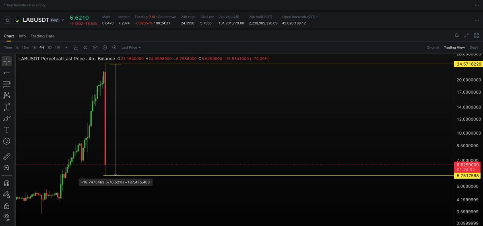Select the crosshair cursor tool
Image resolution: width=483 pixels, height=226 pixels.
(x=6, y=61)
